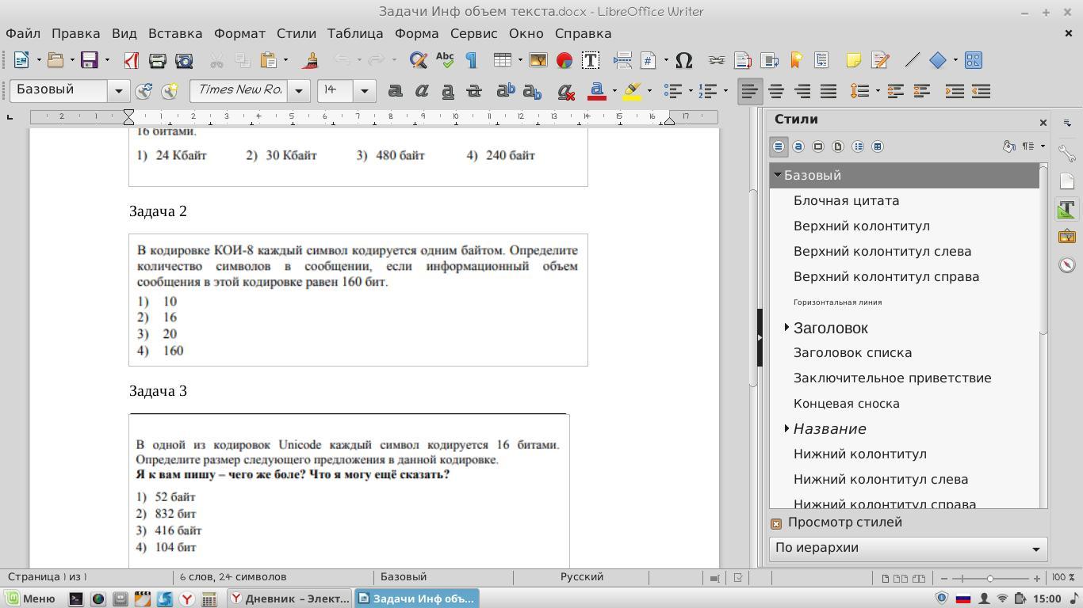This screenshot has height=608, width=1083.
Task: Select the 'Блочная цитата' style
Action: coord(846,201)
